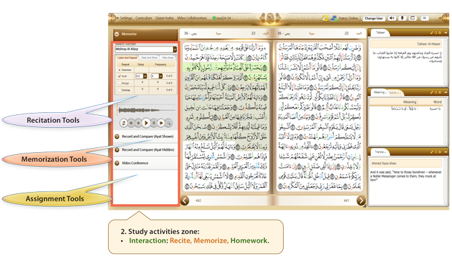This screenshot has width=452, height=267.
Task: Toggle the microphone icon in top bar
Action: [402, 18]
